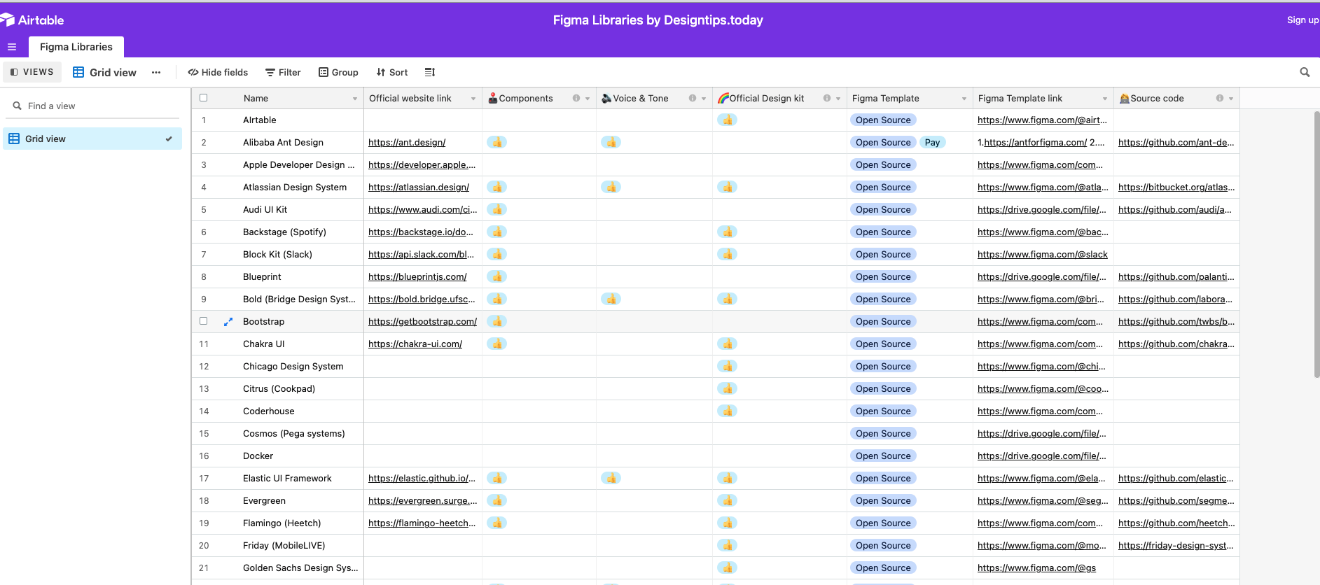1320x585 pixels.
Task: Click the info icon in Voice & Tone header
Action: coord(693,98)
